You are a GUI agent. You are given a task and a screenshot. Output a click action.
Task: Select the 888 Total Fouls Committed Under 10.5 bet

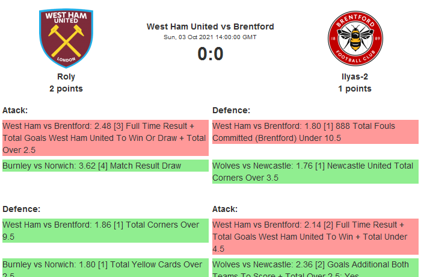(315, 132)
